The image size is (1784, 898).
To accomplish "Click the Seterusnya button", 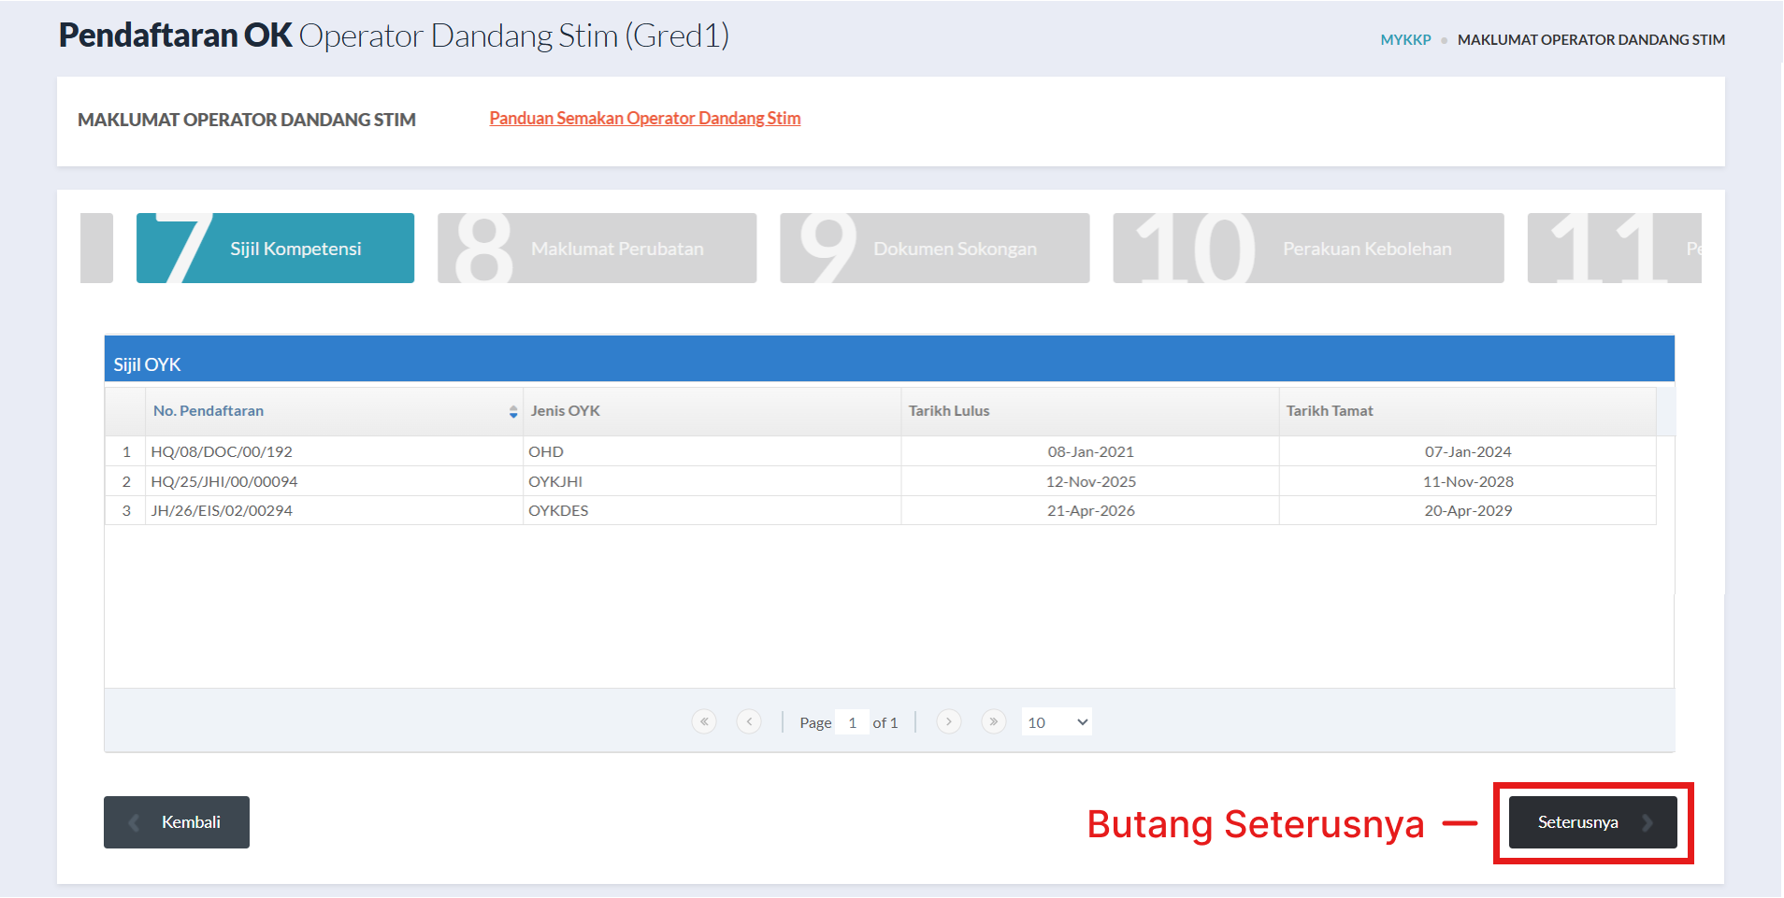I will [1592, 822].
